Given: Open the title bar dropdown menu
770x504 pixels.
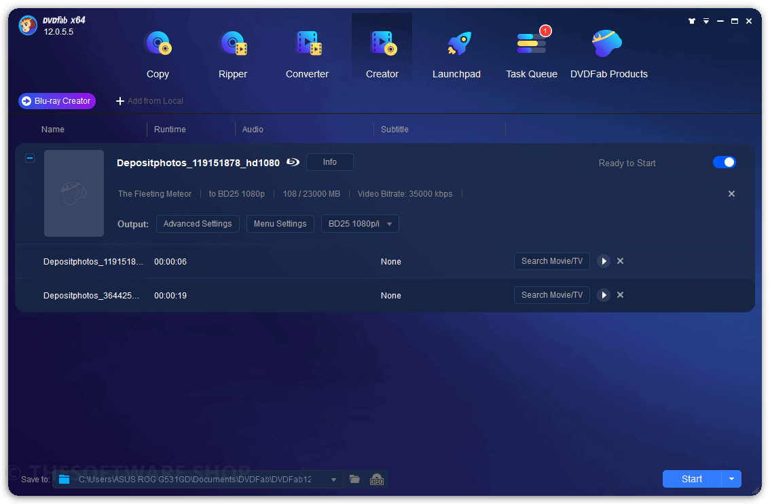Looking at the screenshot, I should pyautogui.click(x=706, y=21).
